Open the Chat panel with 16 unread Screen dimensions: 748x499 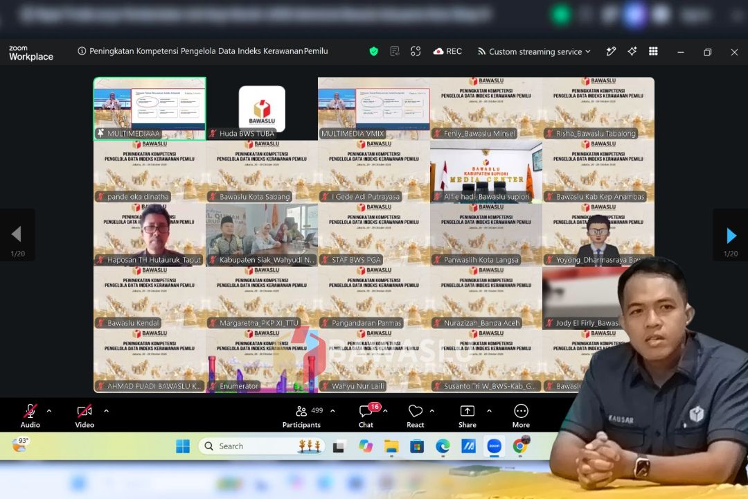coord(366,417)
